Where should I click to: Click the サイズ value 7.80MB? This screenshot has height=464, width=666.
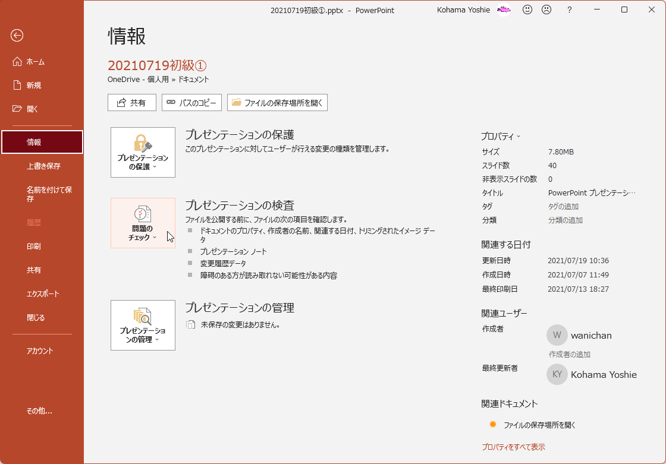(561, 151)
